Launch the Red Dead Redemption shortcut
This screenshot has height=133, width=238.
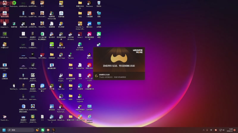61,108
